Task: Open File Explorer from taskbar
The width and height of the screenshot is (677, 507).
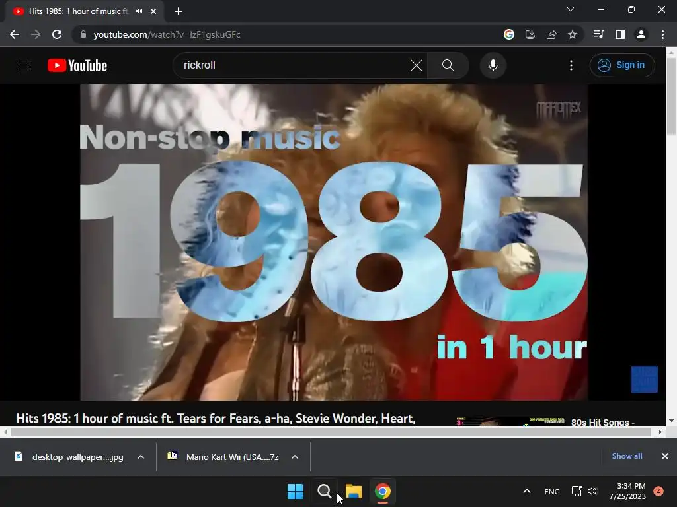Action: [354, 491]
